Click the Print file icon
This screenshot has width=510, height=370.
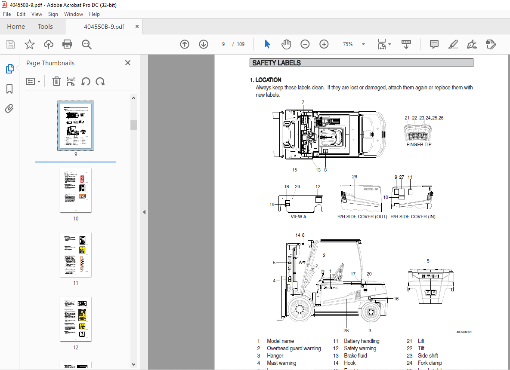(67, 44)
